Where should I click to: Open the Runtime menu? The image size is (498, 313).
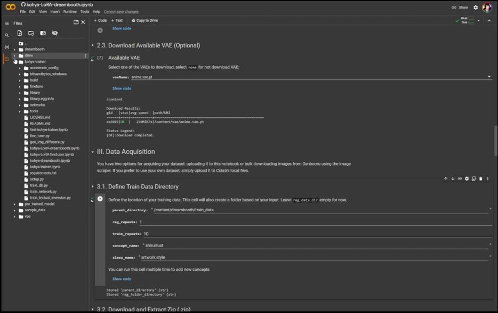[70, 11]
